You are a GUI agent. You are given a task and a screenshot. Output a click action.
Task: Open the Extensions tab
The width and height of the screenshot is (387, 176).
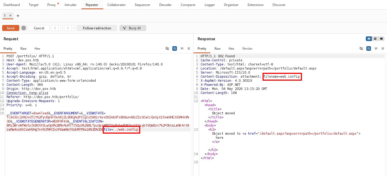(255, 5)
